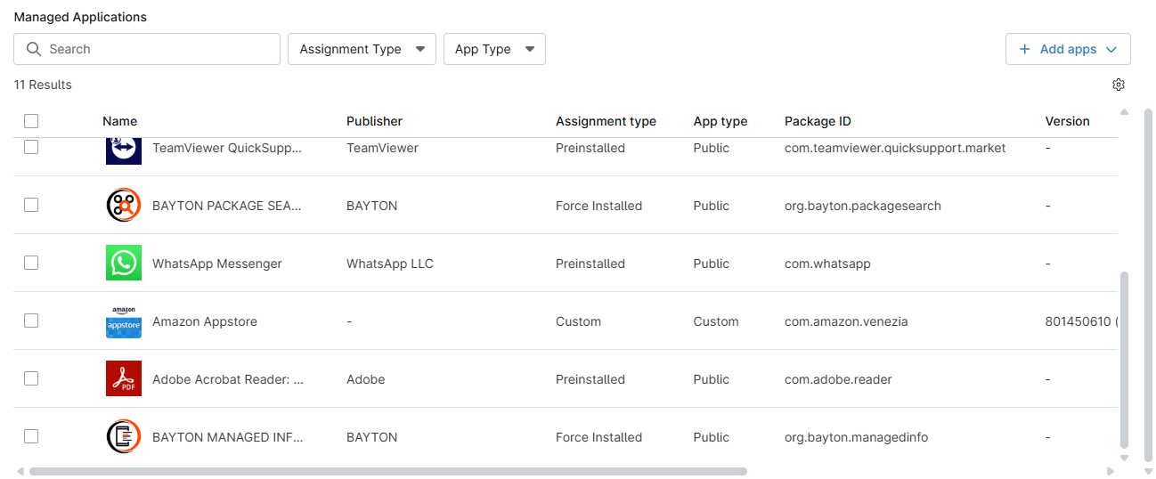Open the BAYTON MANAGED INFO app name
The image size is (1156, 479).
[x=228, y=437]
